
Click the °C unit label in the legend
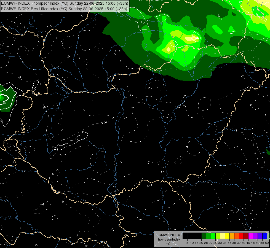point(168,244)
